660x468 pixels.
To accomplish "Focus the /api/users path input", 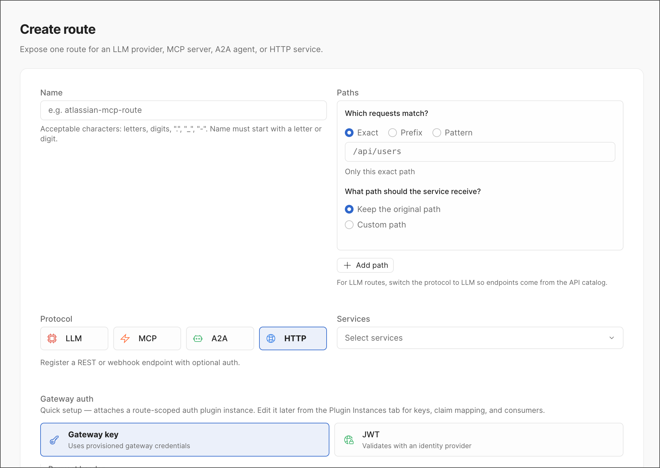I will point(480,152).
